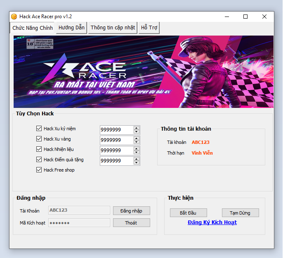Viewport: 283px width, 258px height.
Task: Disable the Hack Nhiên liệu option
Action: 39,149
